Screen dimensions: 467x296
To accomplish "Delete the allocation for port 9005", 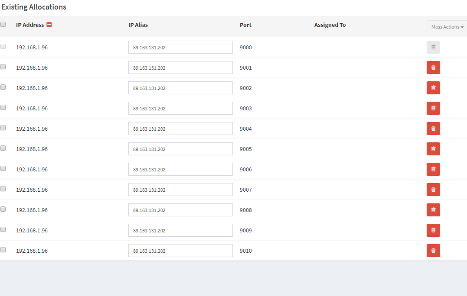I will tap(433, 149).
